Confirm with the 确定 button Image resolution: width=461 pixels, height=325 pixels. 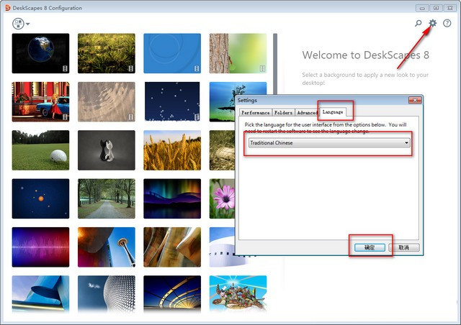370,247
